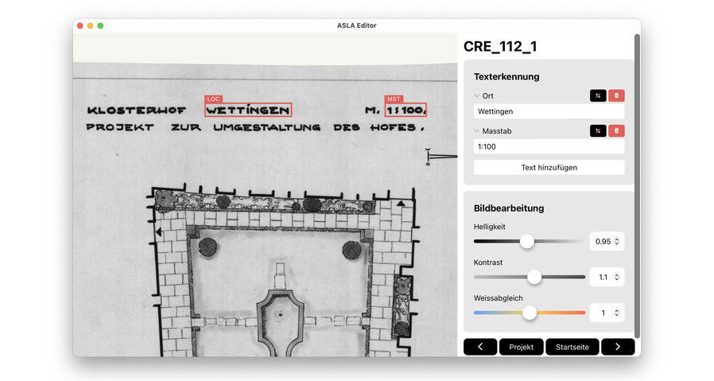This screenshot has width=714, height=381.
Task: Click the Kontrast value stepper arrows
Action: (617, 277)
